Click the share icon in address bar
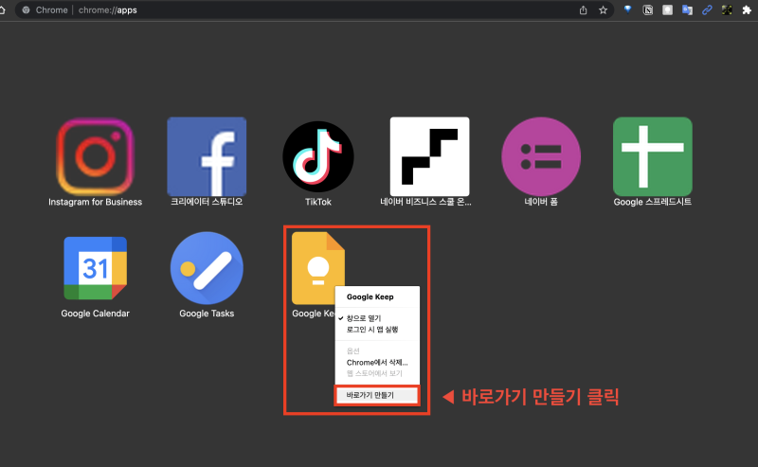This screenshot has width=758, height=467. tap(584, 10)
